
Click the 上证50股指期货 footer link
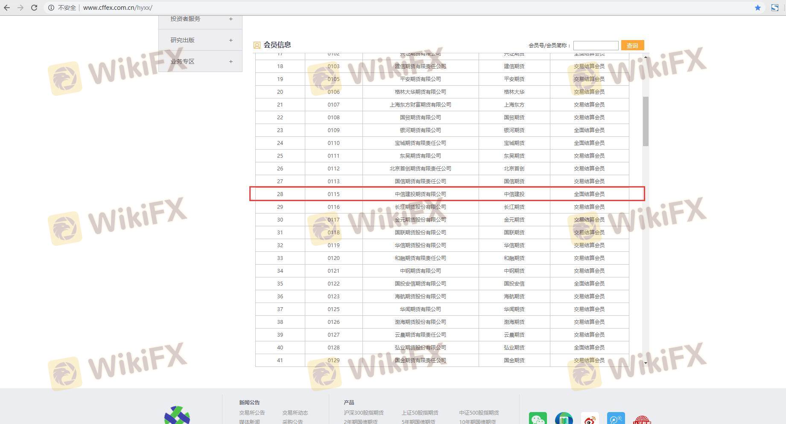point(420,412)
